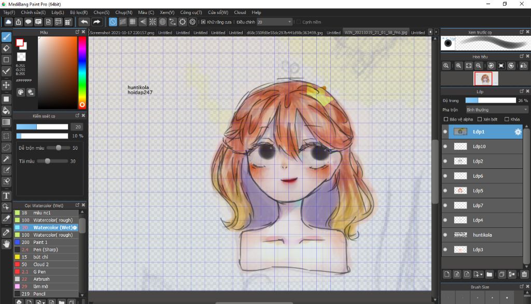
Task: Open the Điều chỉnh value dropdown
Action: [x=274, y=22]
